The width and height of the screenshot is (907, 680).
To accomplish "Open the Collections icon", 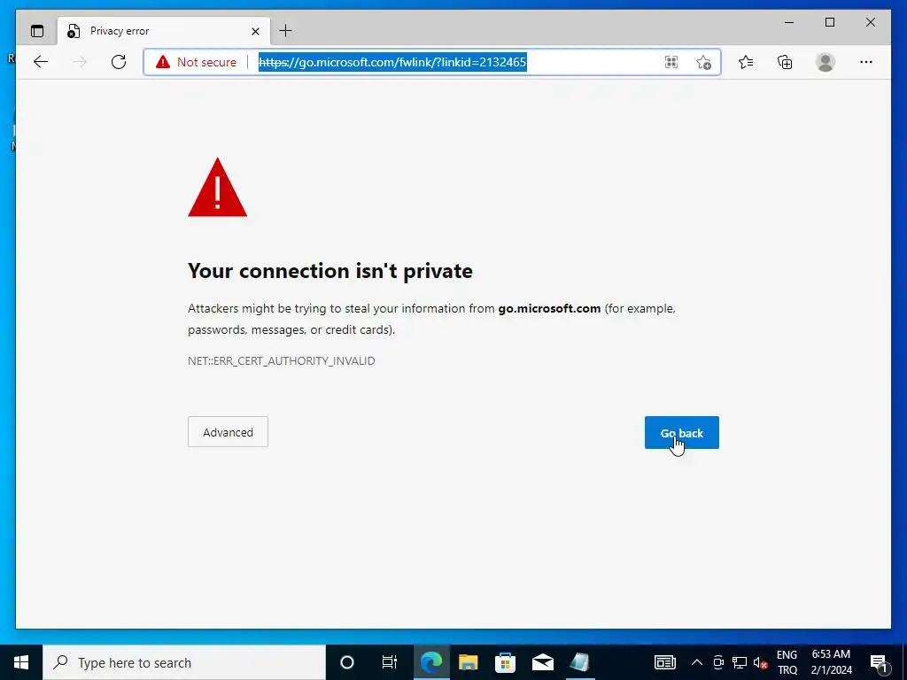I will pos(785,62).
